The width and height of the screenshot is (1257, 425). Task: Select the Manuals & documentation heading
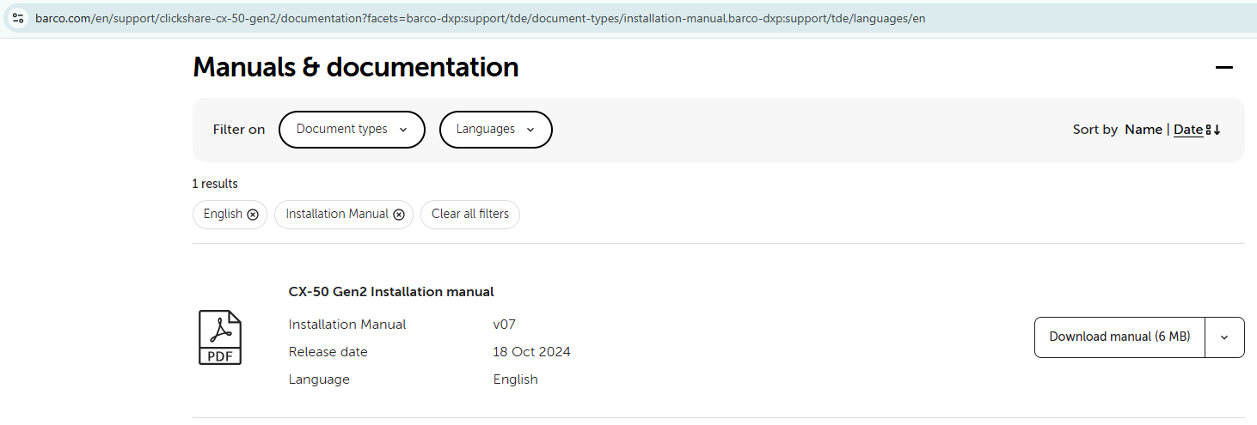tap(356, 67)
